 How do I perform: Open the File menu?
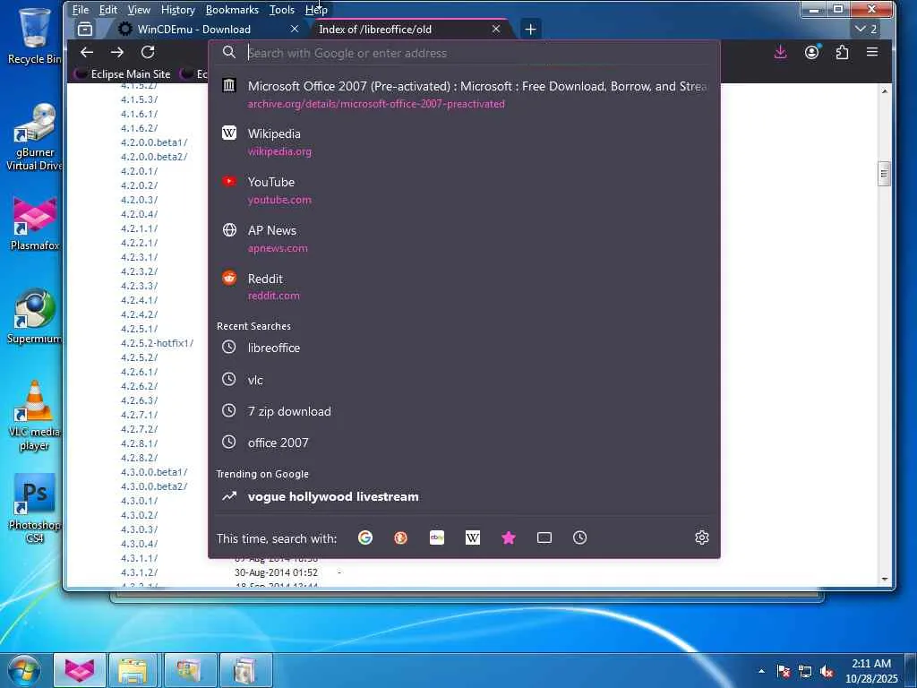(x=80, y=9)
